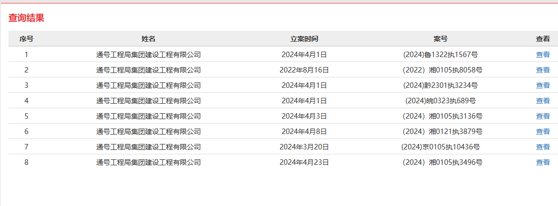Open 查看 link for case 湘0105执8058号
Image resolution: width=558 pixels, height=206 pixels.
point(543,70)
